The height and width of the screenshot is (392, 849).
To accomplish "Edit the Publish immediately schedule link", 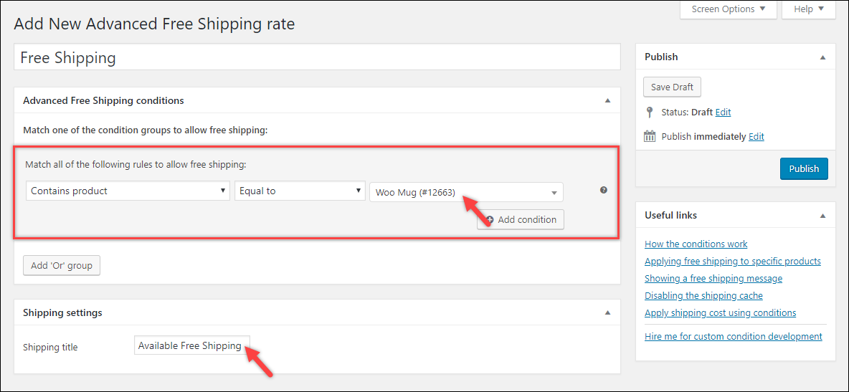I will (x=756, y=137).
